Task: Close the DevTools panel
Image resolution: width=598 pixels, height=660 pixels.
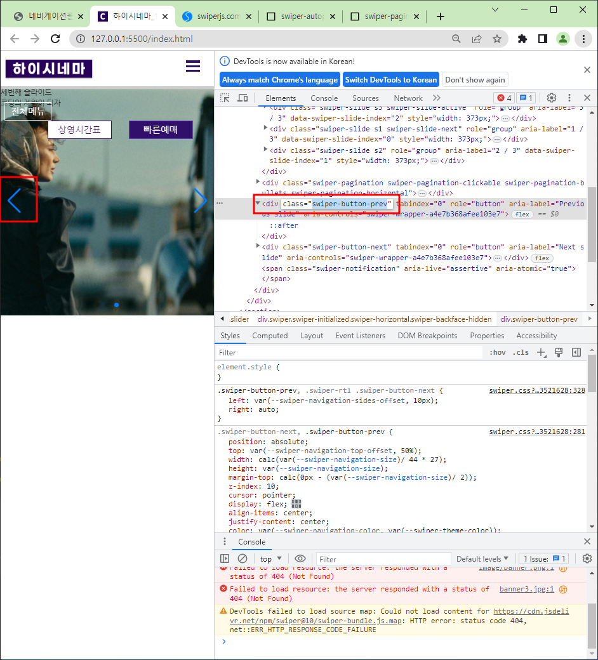Action: pyautogui.click(x=587, y=98)
